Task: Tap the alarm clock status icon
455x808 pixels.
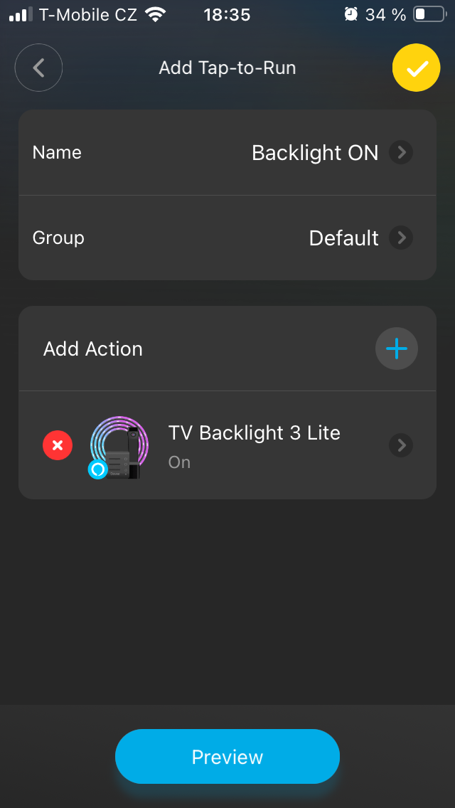Action: click(x=350, y=14)
